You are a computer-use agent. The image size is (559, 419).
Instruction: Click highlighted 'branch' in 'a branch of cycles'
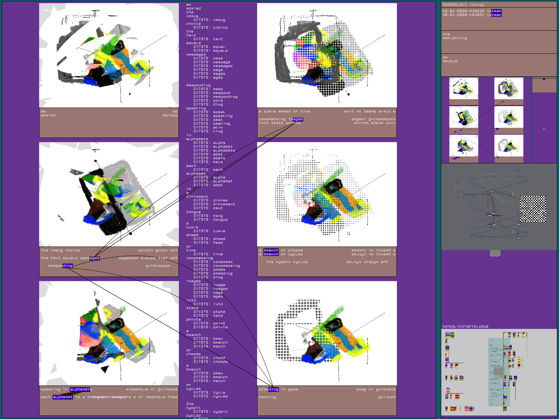[x=271, y=254]
